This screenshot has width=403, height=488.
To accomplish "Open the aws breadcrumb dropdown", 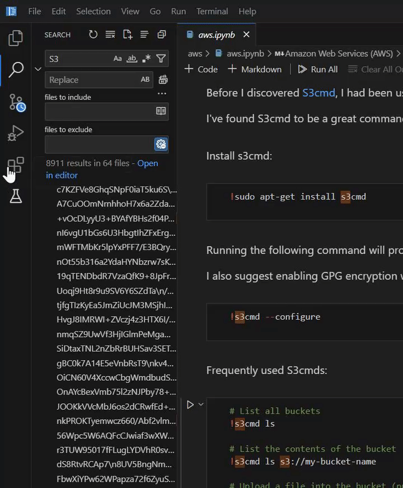I will (196, 53).
